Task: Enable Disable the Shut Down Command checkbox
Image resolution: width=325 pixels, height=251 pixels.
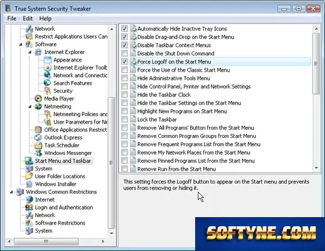Action: click(124, 53)
